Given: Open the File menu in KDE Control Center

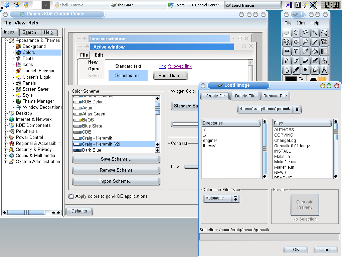Looking at the screenshot, I should (x=7, y=23).
